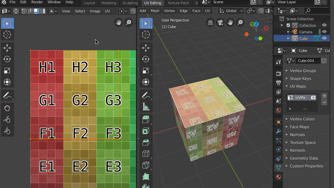
Task: Choose the Measure tool in 3D viewport
Action: tap(146, 107)
